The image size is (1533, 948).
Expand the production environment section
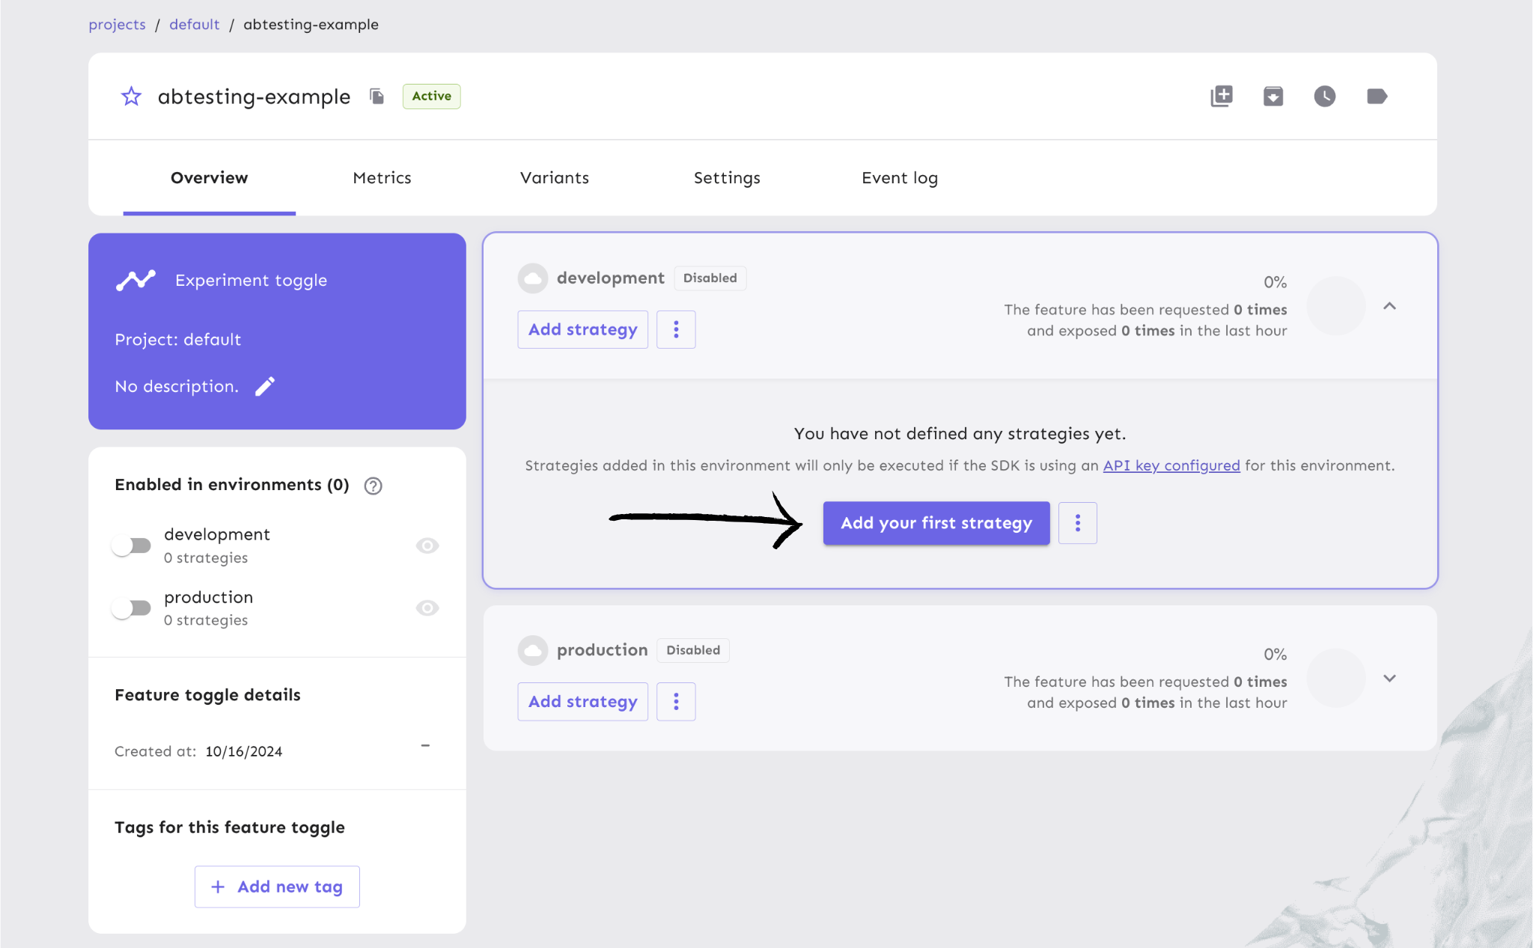click(1389, 678)
